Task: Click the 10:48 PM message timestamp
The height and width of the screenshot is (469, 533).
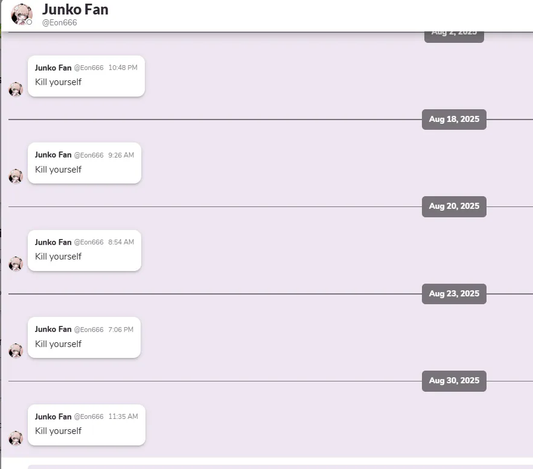Action: 123,68
